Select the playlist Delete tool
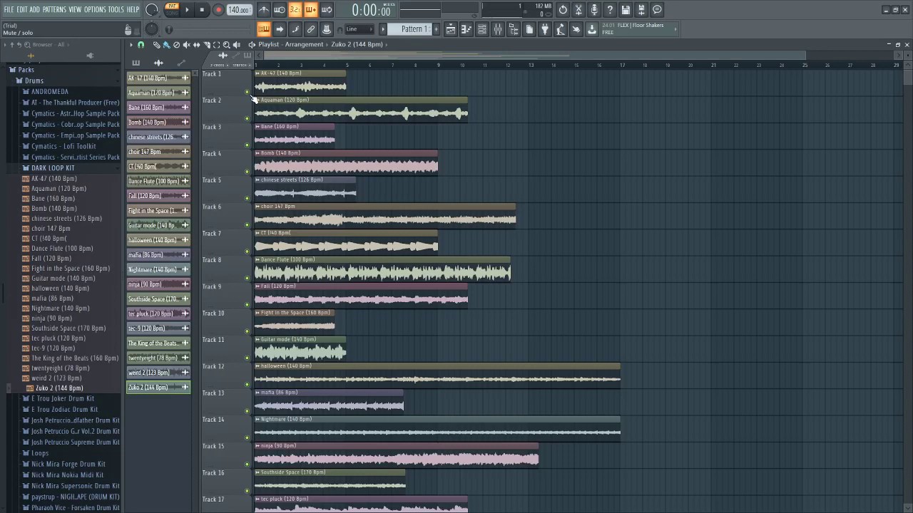The height and width of the screenshot is (513, 913). click(x=176, y=44)
